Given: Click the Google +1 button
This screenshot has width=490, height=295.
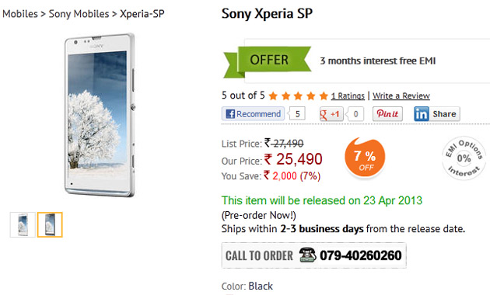Looking at the screenshot, I should [331, 114].
